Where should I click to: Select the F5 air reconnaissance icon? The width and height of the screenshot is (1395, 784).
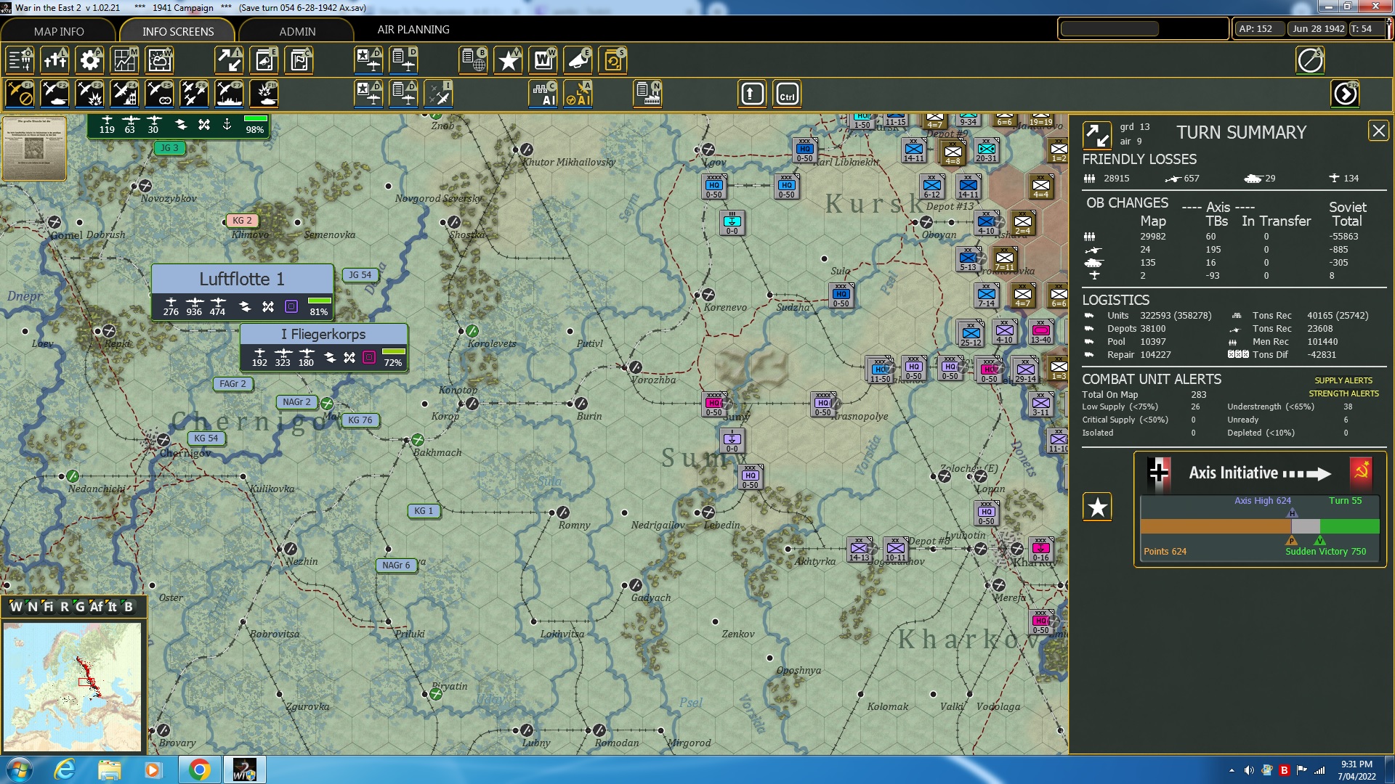point(159,94)
